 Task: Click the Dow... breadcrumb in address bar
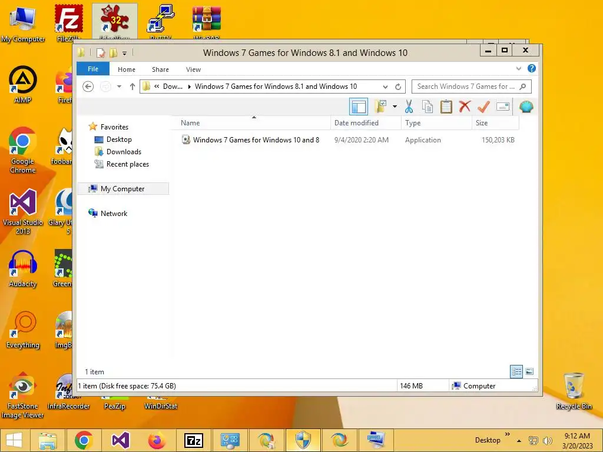point(173,87)
